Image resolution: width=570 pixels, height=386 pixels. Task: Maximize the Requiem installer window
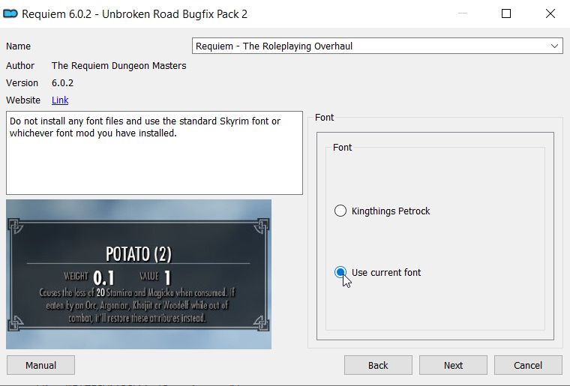[506, 13]
